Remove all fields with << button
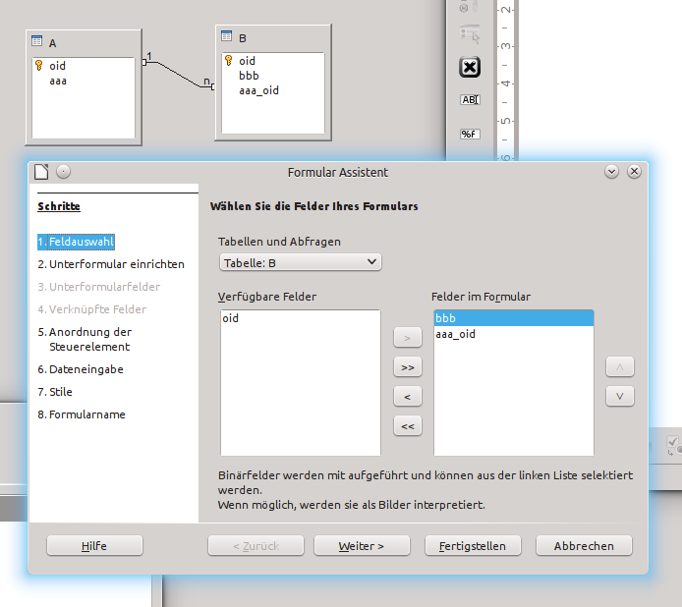The height and width of the screenshot is (607, 682). click(408, 426)
